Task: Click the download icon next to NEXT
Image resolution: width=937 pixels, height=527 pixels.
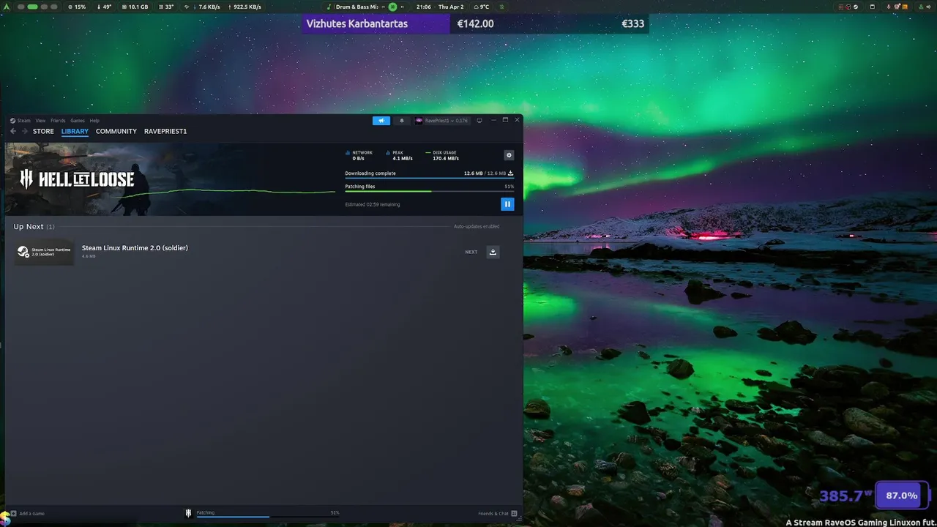Action: 493,252
